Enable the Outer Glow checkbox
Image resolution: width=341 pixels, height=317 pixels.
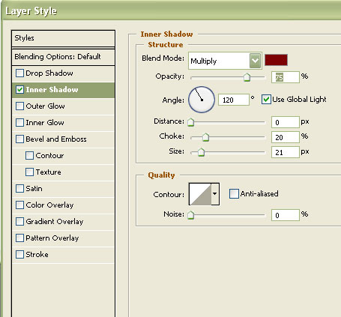19,106
